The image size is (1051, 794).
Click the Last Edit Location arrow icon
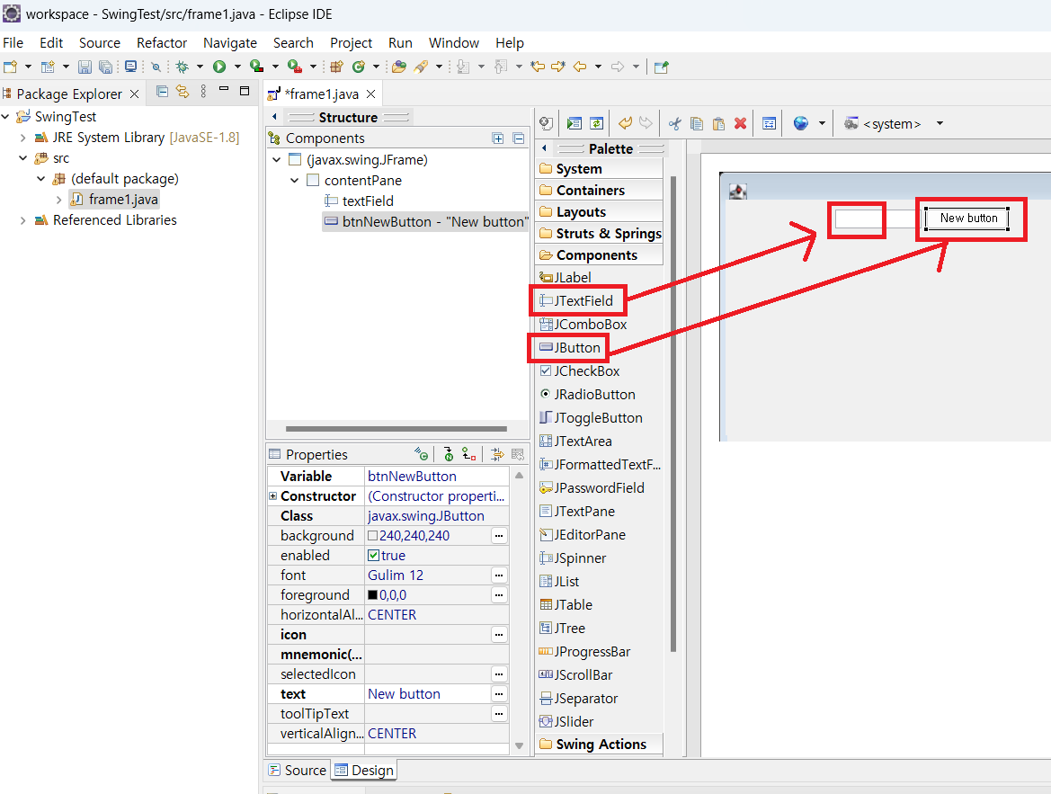pos(538,67)
